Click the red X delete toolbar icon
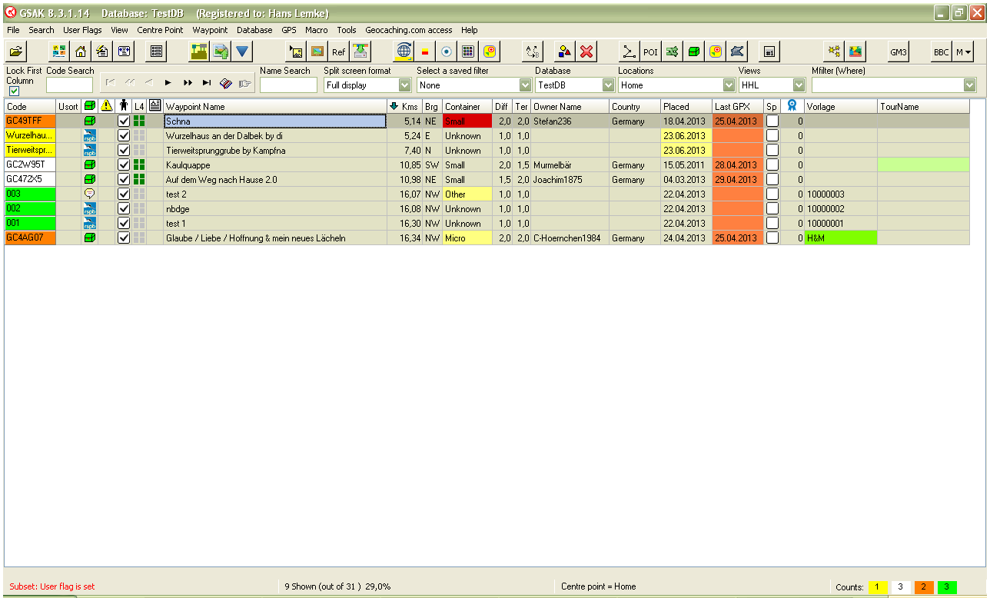This screenshot has height=598, width=990. [x=586, y=51]
